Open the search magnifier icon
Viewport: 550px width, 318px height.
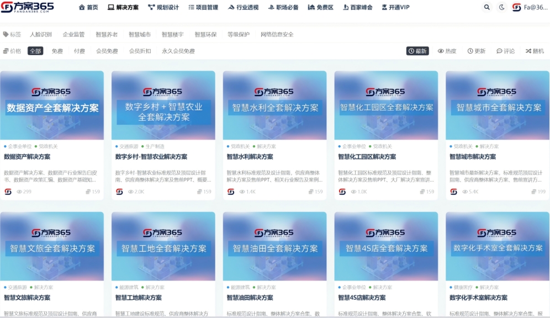[487, 7]
